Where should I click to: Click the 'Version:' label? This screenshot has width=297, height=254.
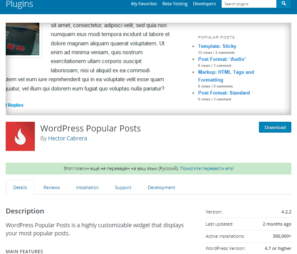[214, 212]
